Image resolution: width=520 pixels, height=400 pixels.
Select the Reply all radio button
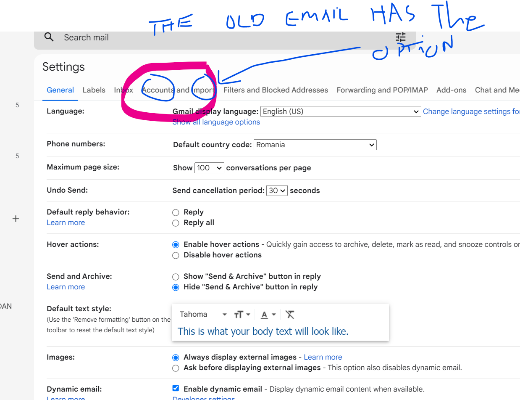pyautogui.click(x=176, y=223)
